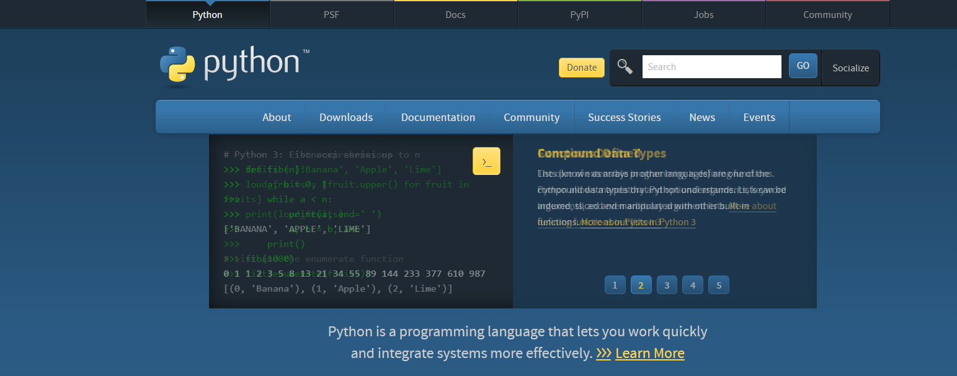
Task: Focus the Search input field
Action: (711, 66)
